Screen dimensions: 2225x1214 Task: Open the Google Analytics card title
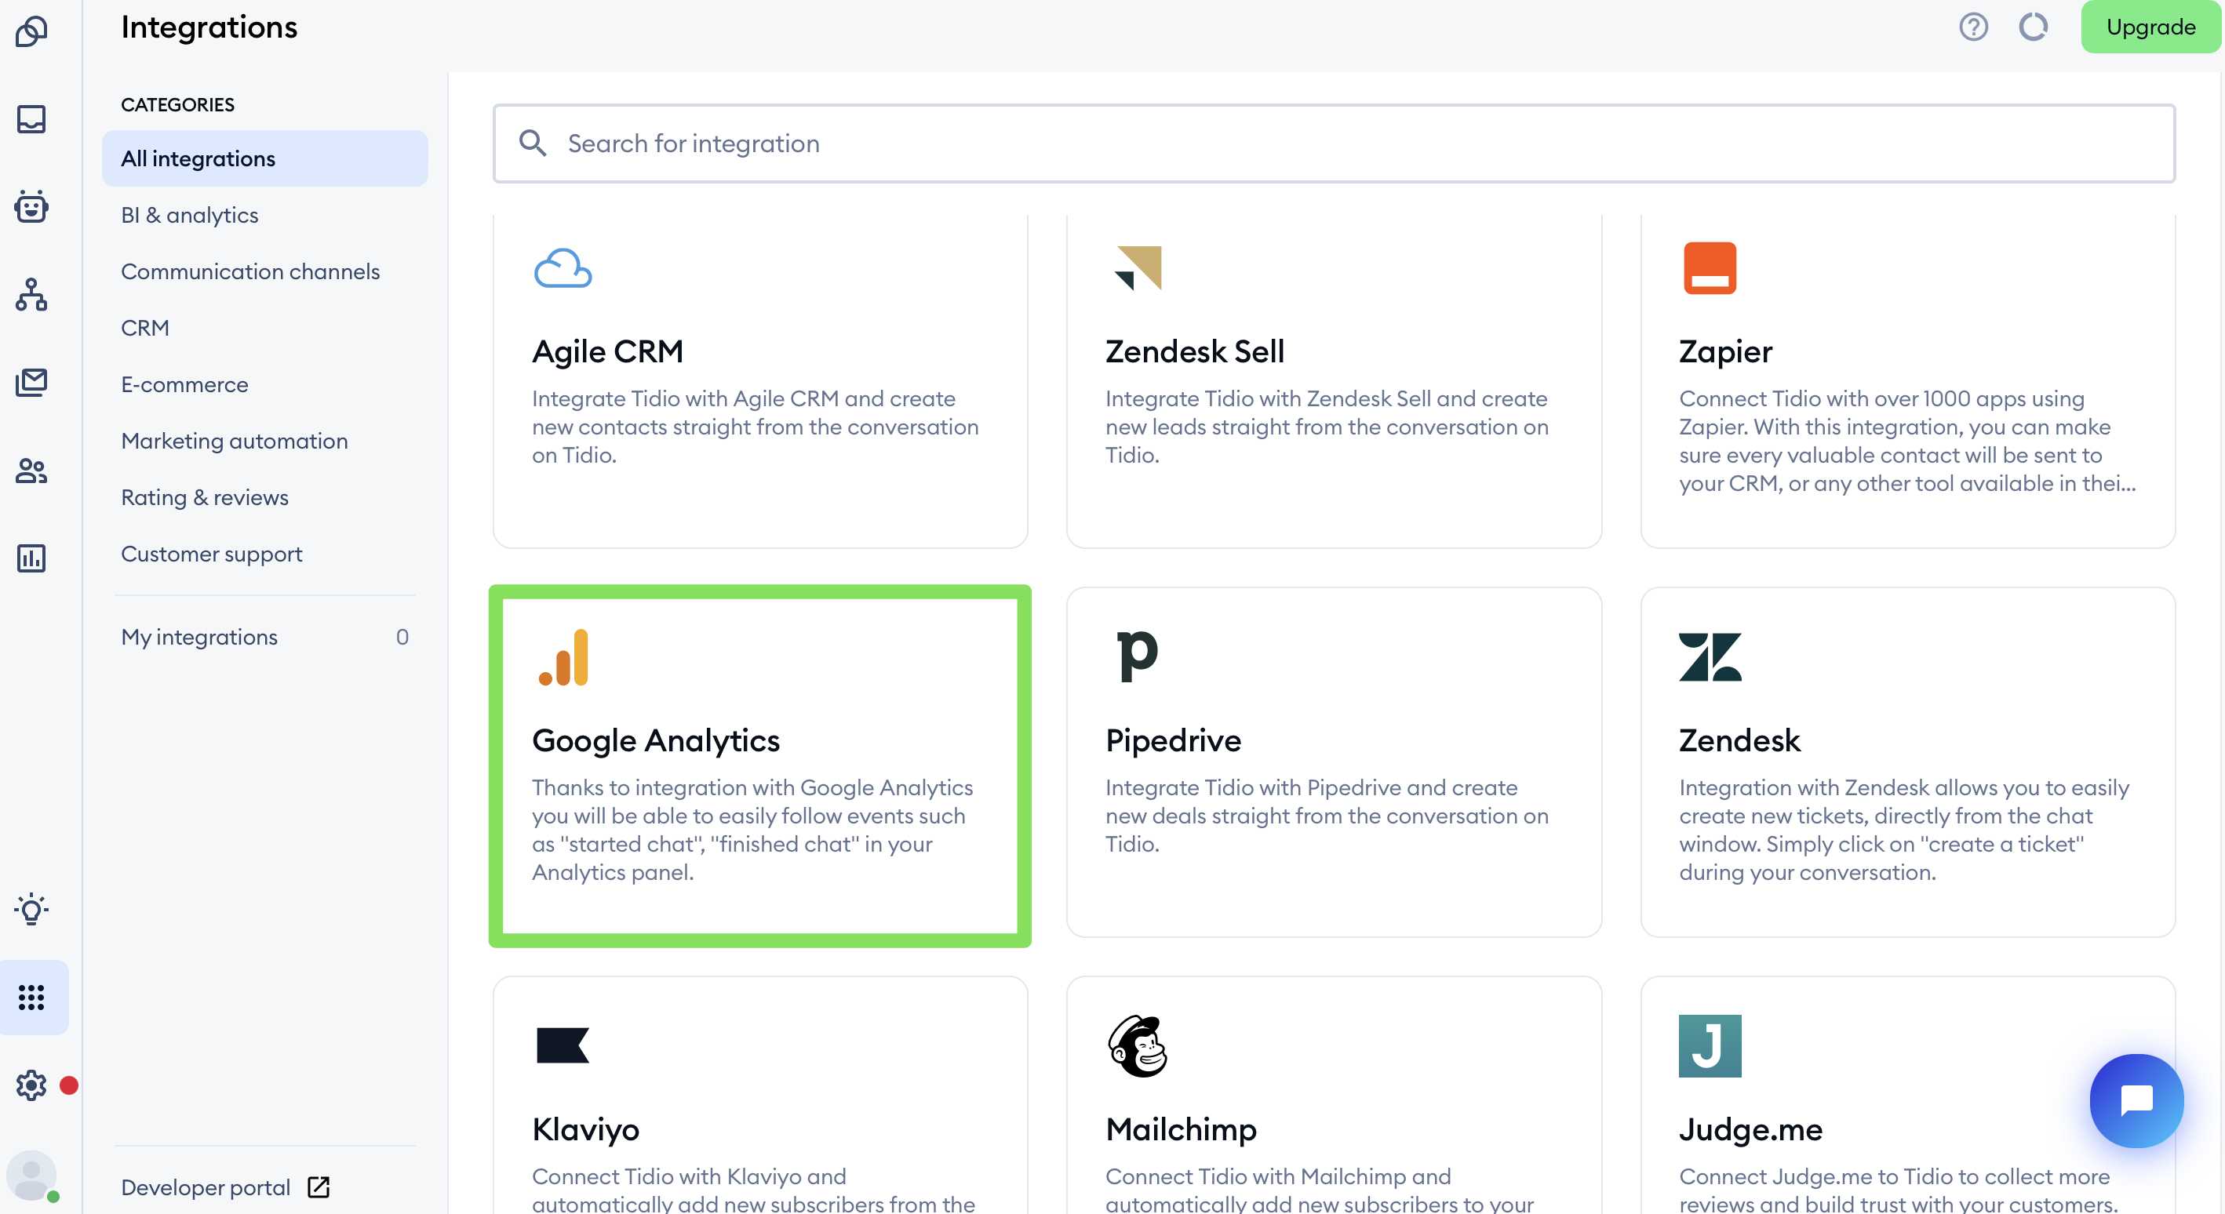[656, 740]
